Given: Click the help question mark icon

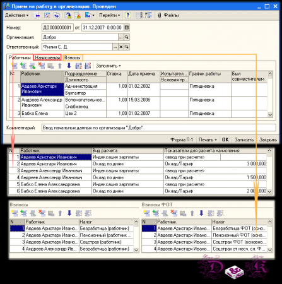Looking at the screenshot, I should (127, 15).
